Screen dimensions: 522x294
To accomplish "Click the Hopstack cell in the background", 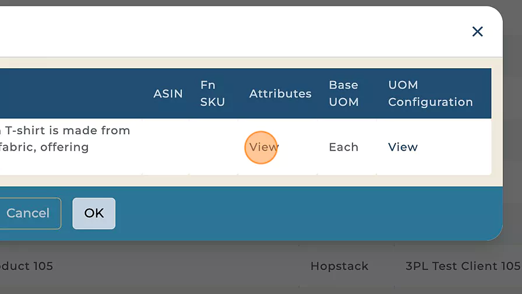I will click(x=339, y=266).
